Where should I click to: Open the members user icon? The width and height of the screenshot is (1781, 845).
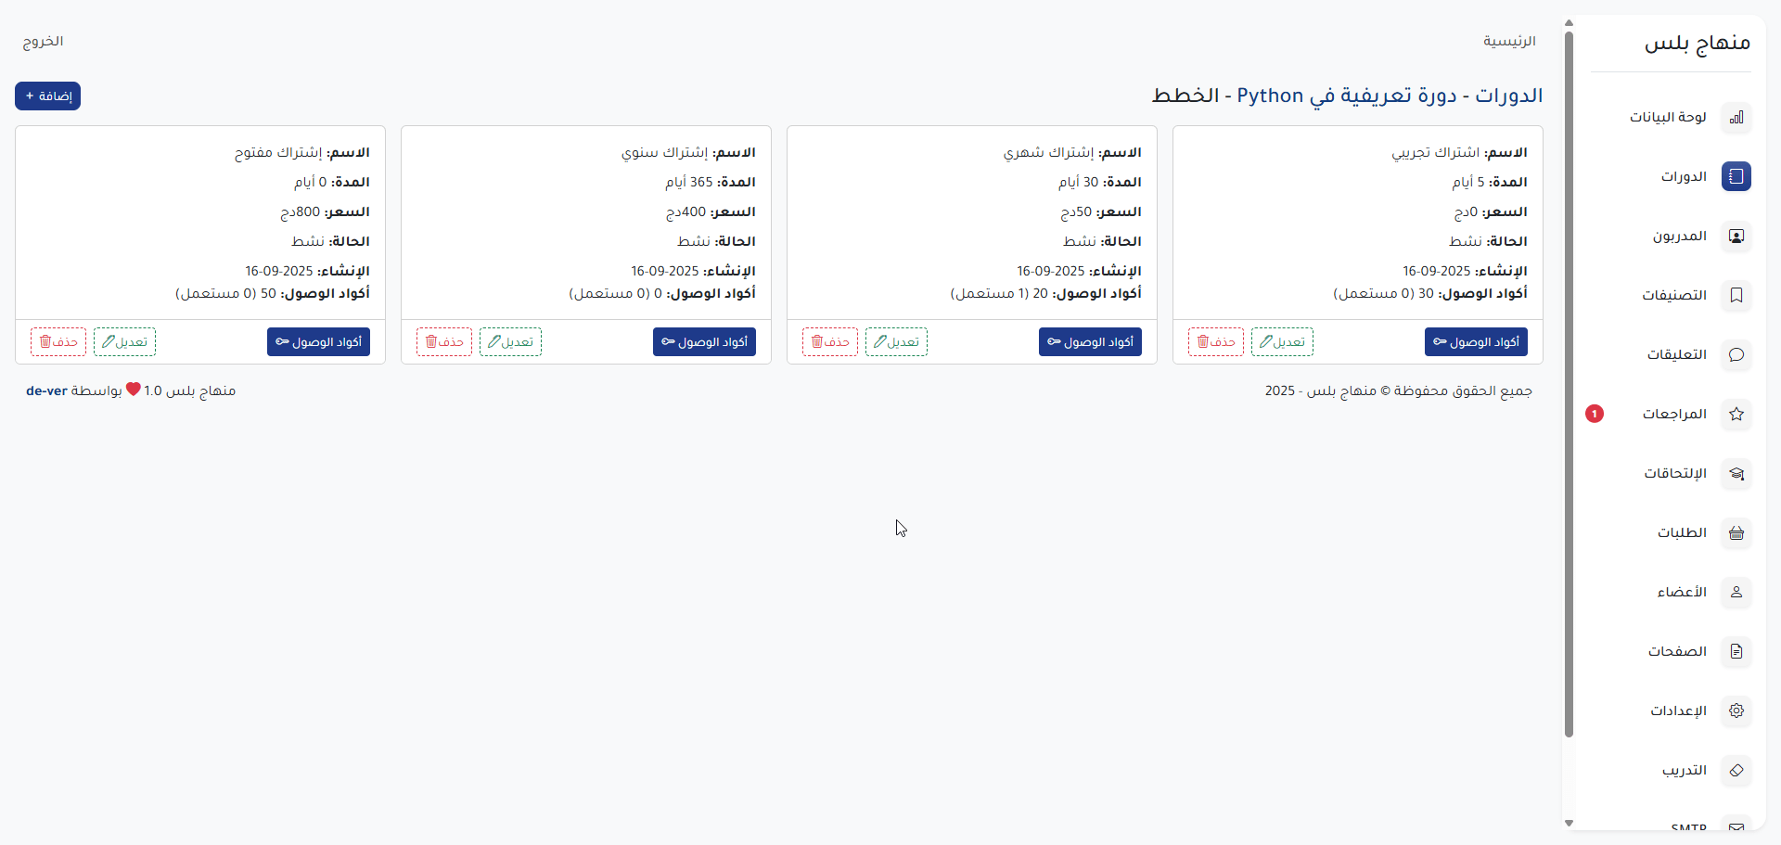tap(1736, 592)
